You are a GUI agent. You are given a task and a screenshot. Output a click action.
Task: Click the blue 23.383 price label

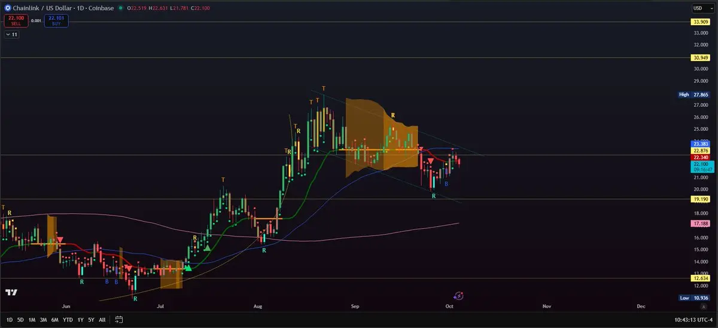[700, 144]
